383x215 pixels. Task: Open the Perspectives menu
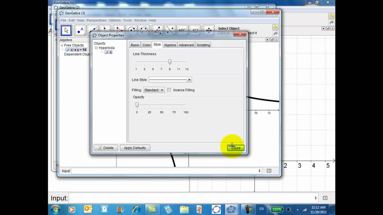(x=96, y=20)
